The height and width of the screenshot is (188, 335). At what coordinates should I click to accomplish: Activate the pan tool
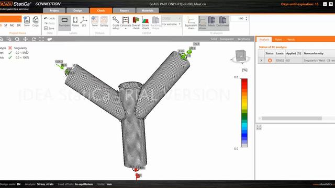point(26,39)
